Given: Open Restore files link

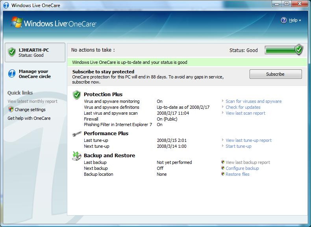Looking at the screenshot, I should (x=237, y=174).
